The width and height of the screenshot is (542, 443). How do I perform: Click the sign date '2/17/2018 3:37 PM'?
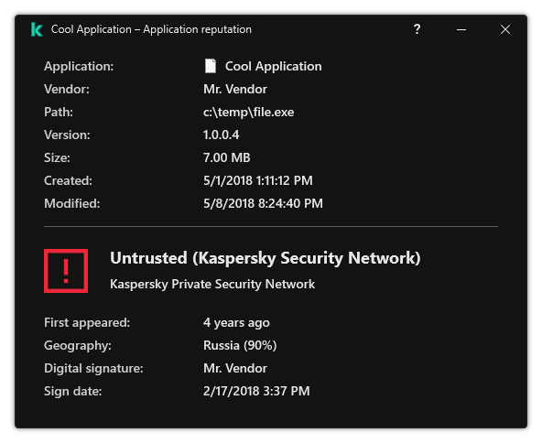tap(256, 391)
